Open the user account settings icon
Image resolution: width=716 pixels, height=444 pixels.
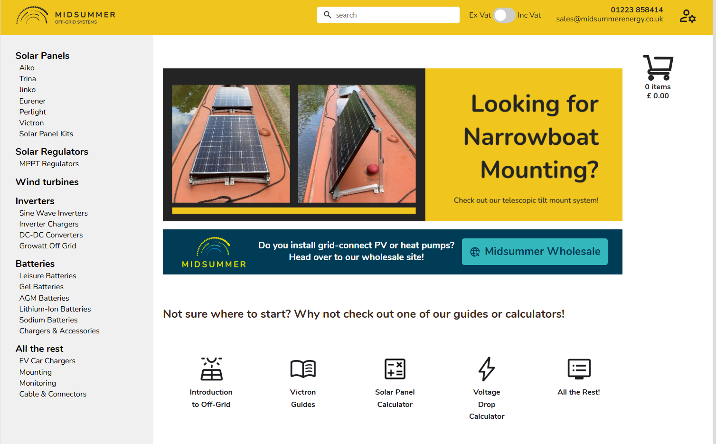tap(687, 17)
